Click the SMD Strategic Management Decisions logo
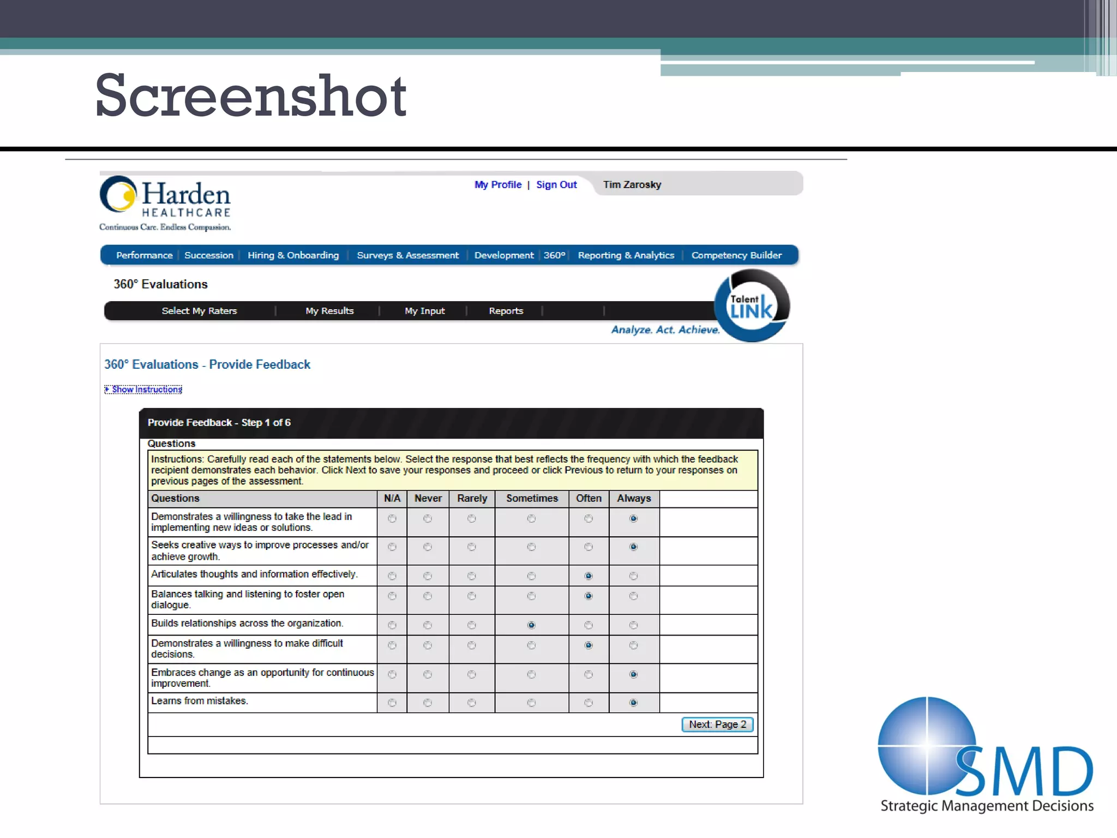 coord(986,755)
